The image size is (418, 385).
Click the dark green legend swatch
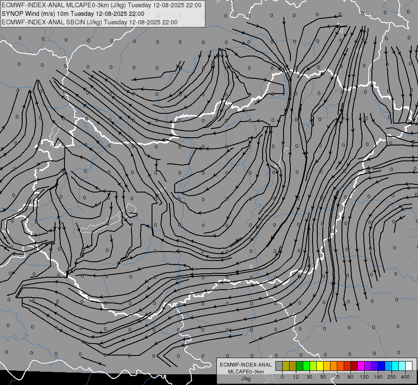[300, 366]
